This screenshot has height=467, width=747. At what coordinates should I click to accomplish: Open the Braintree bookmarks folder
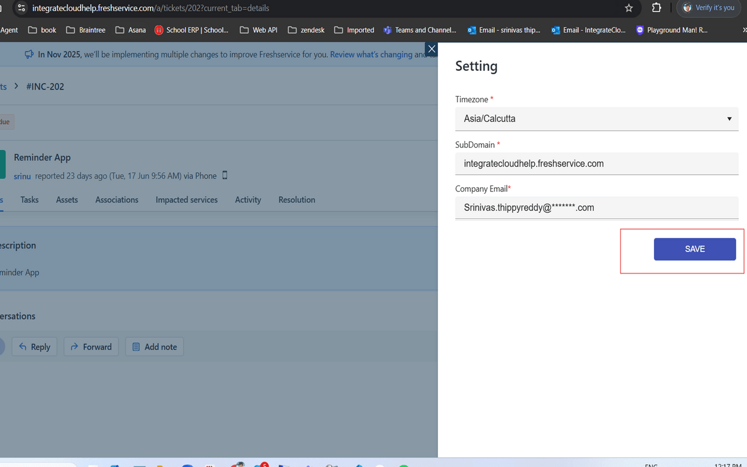click(86, 30)
